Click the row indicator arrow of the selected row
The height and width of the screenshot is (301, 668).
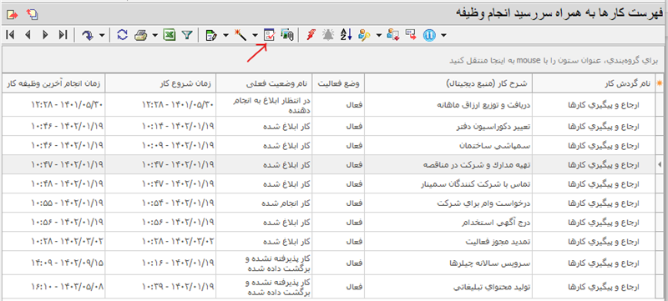[x=660, y=164]
